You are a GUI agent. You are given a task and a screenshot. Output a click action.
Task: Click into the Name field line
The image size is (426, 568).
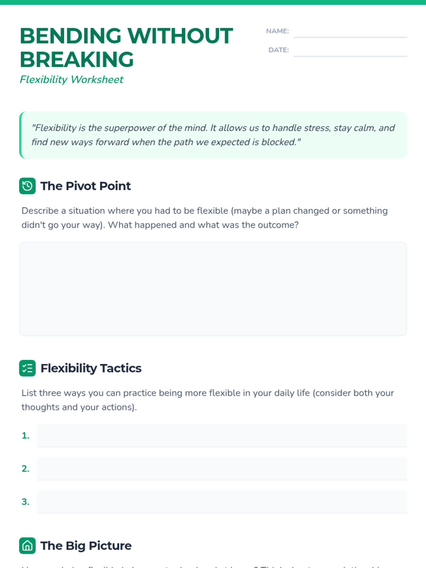(x=350, y=32)
